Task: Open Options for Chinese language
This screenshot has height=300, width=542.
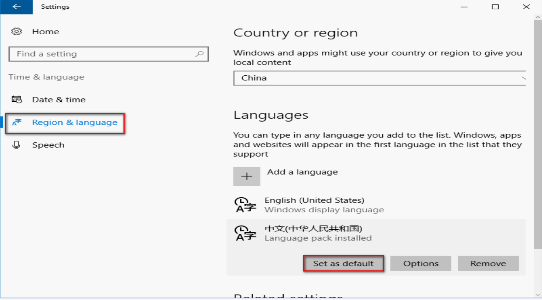Action: point(421,264)
